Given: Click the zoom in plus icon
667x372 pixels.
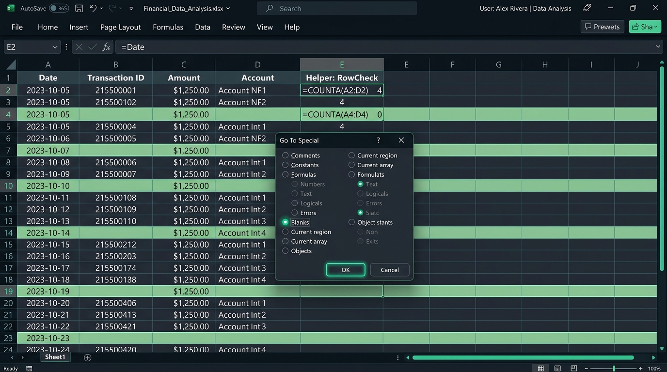Looking at the screenshot, I should click(x=641, y=369).
